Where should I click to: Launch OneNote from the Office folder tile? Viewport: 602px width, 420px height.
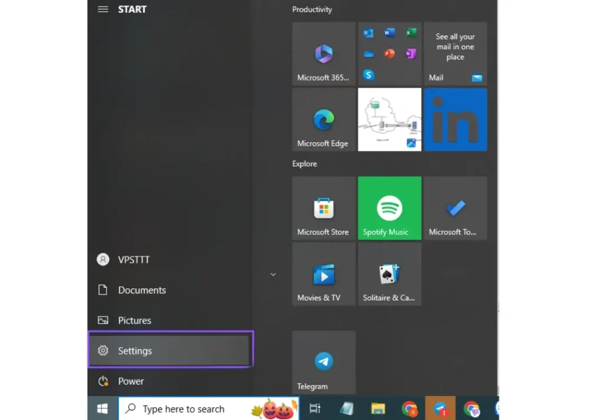coord(411,53)
